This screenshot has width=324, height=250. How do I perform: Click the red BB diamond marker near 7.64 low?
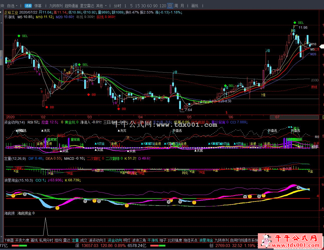pos(119,109)
